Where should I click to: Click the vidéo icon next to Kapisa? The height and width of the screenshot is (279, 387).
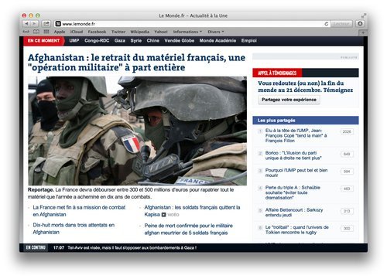click(x=163, y=214)
